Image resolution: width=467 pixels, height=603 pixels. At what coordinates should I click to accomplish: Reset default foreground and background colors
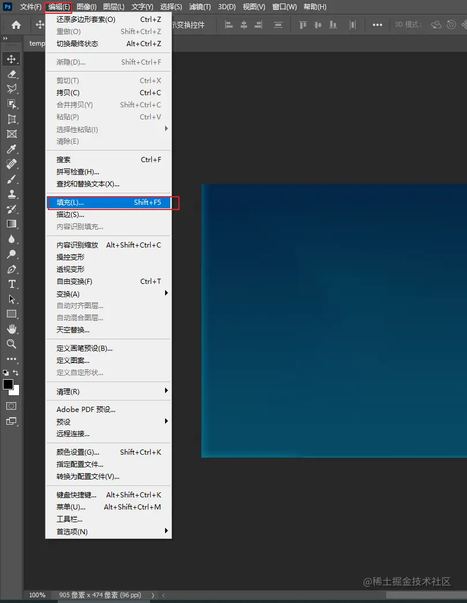(x=6, y=373)
